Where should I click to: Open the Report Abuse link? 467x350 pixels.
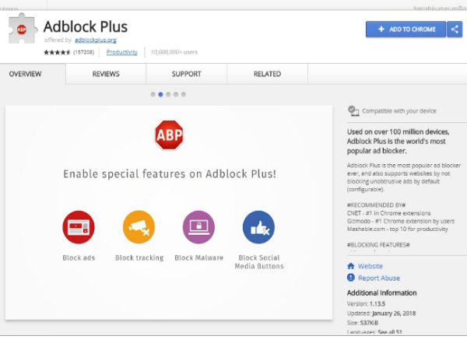pyautogui.click(x=379, y=278)
